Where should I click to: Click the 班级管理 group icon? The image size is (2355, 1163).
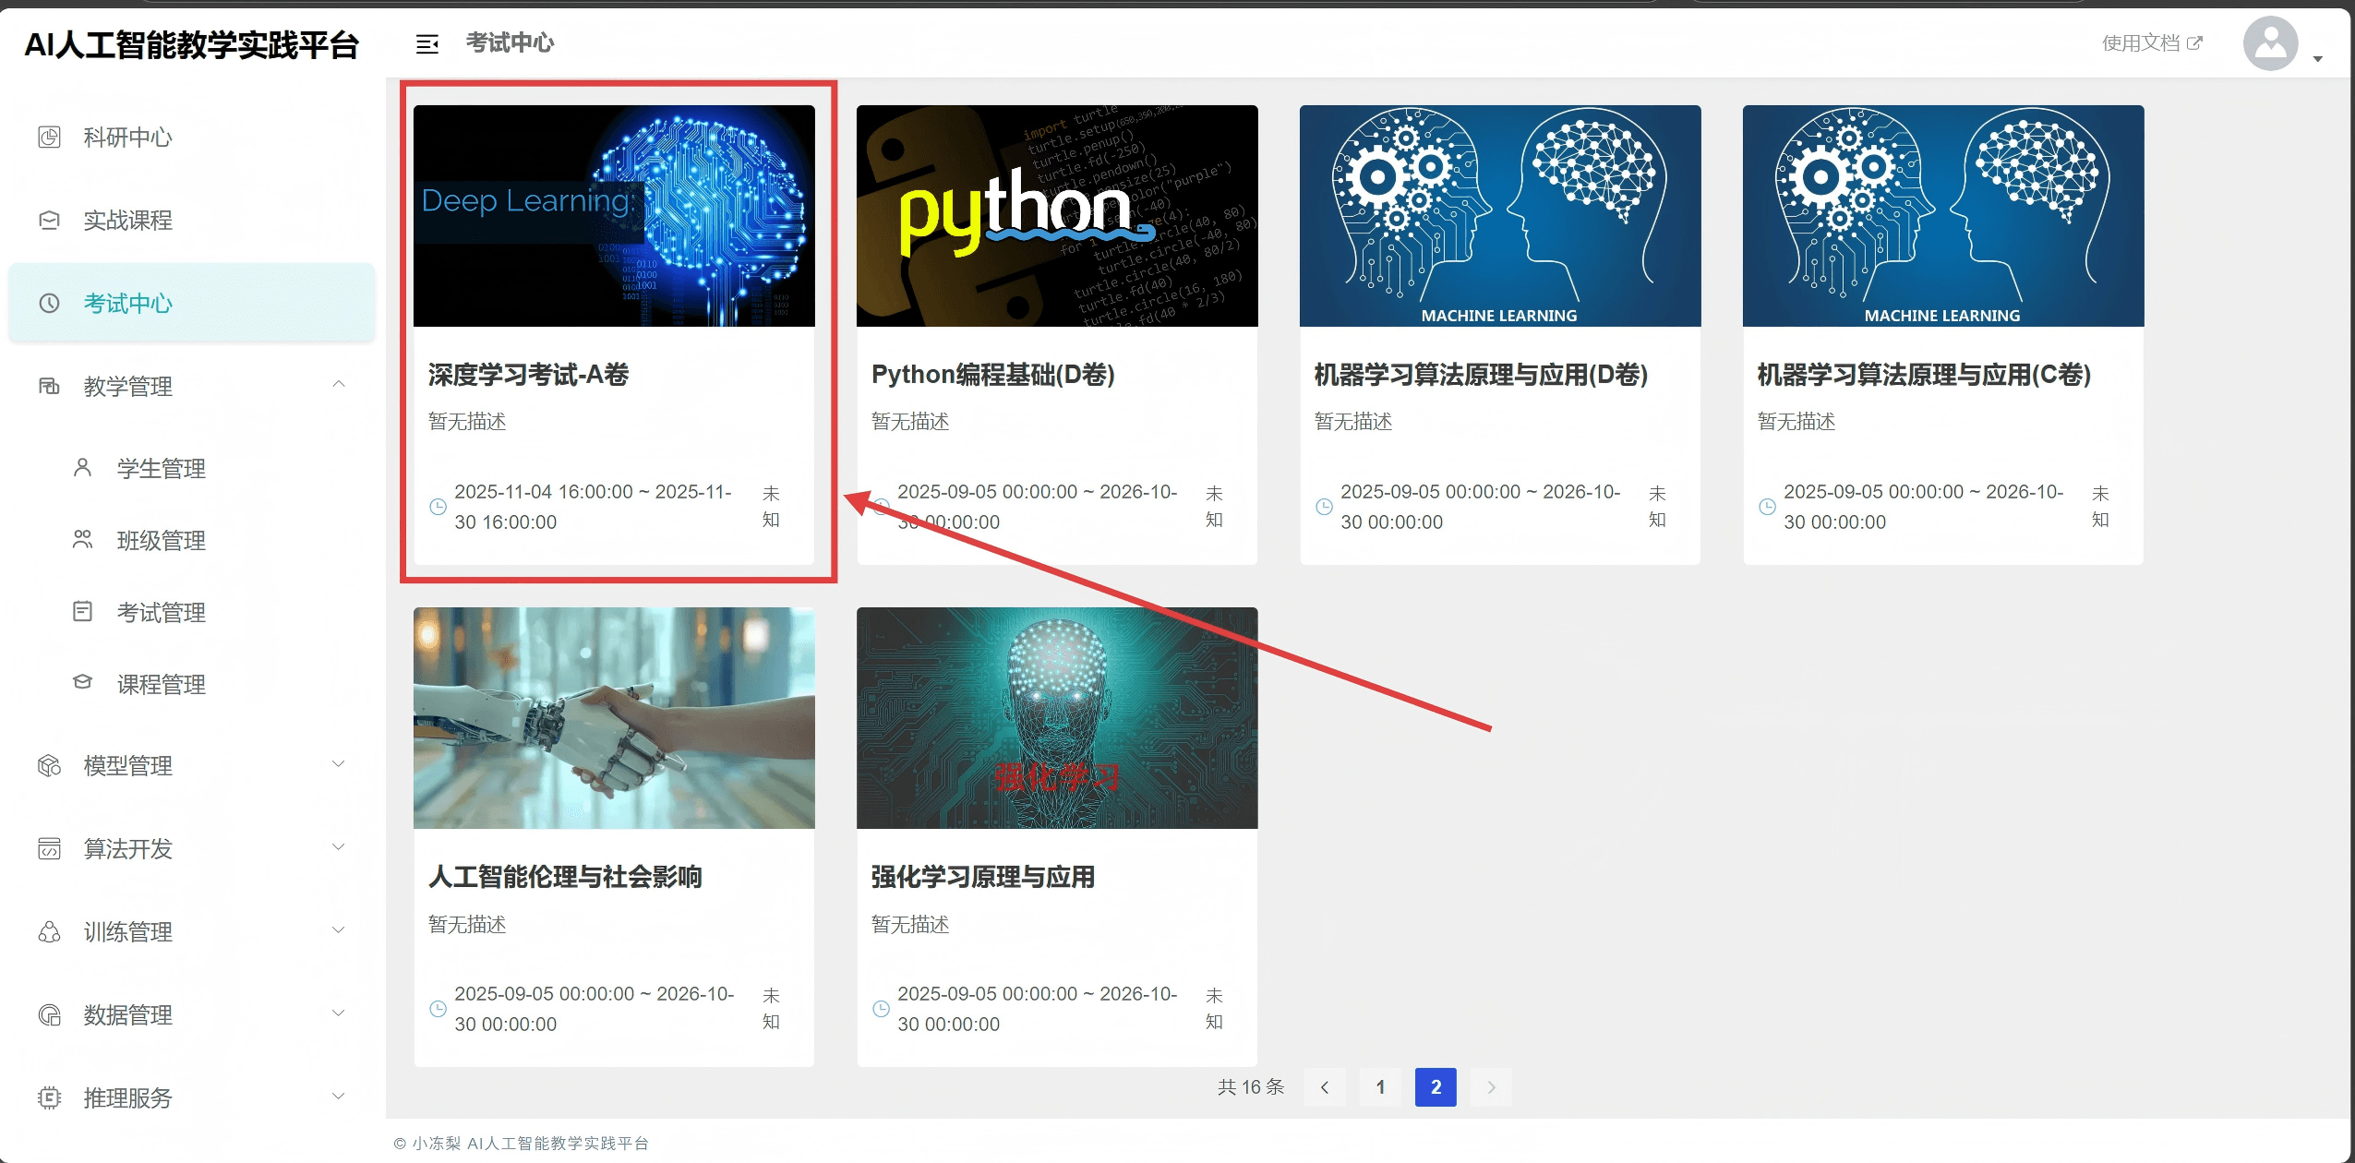pos(82,540)
